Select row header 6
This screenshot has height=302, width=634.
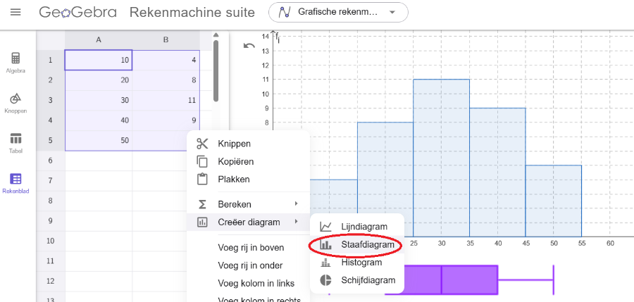click(51, 161)
